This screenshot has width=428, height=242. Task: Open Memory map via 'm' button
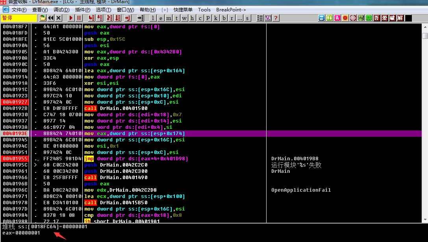[169, 18]
